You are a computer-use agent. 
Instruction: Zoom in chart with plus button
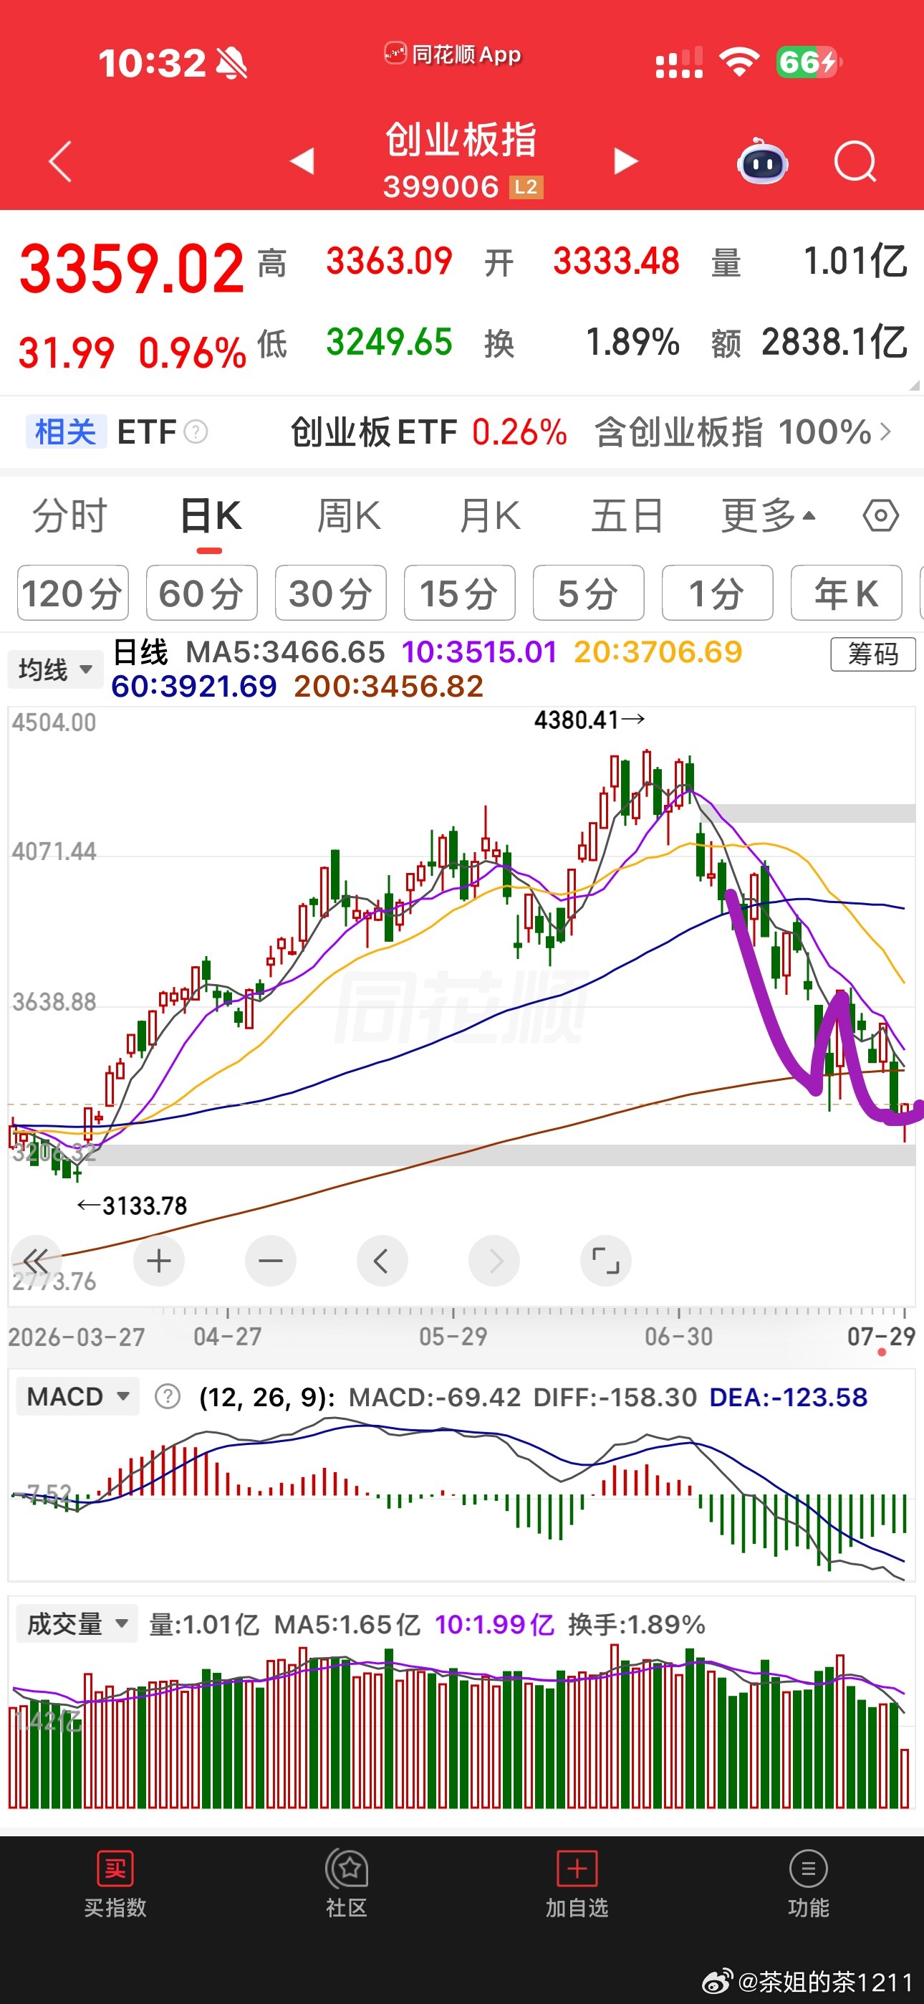pyautogui.click(x=159, y=1260)
